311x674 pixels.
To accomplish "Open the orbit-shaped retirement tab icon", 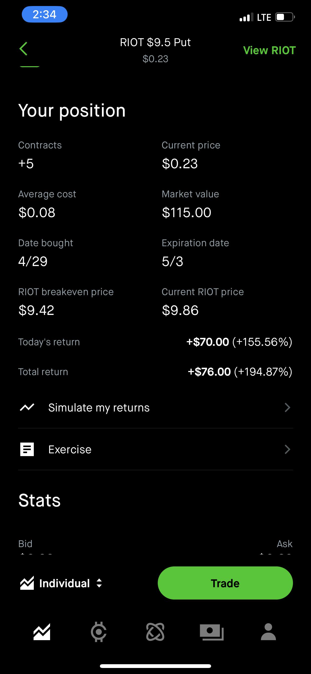I will pos(155,632).
